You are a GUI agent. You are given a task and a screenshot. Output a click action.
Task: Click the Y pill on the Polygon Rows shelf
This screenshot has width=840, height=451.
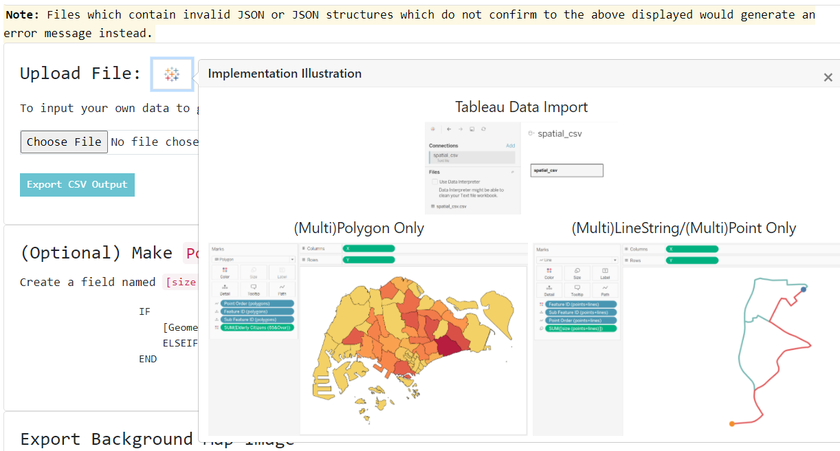tap(368, 260)
